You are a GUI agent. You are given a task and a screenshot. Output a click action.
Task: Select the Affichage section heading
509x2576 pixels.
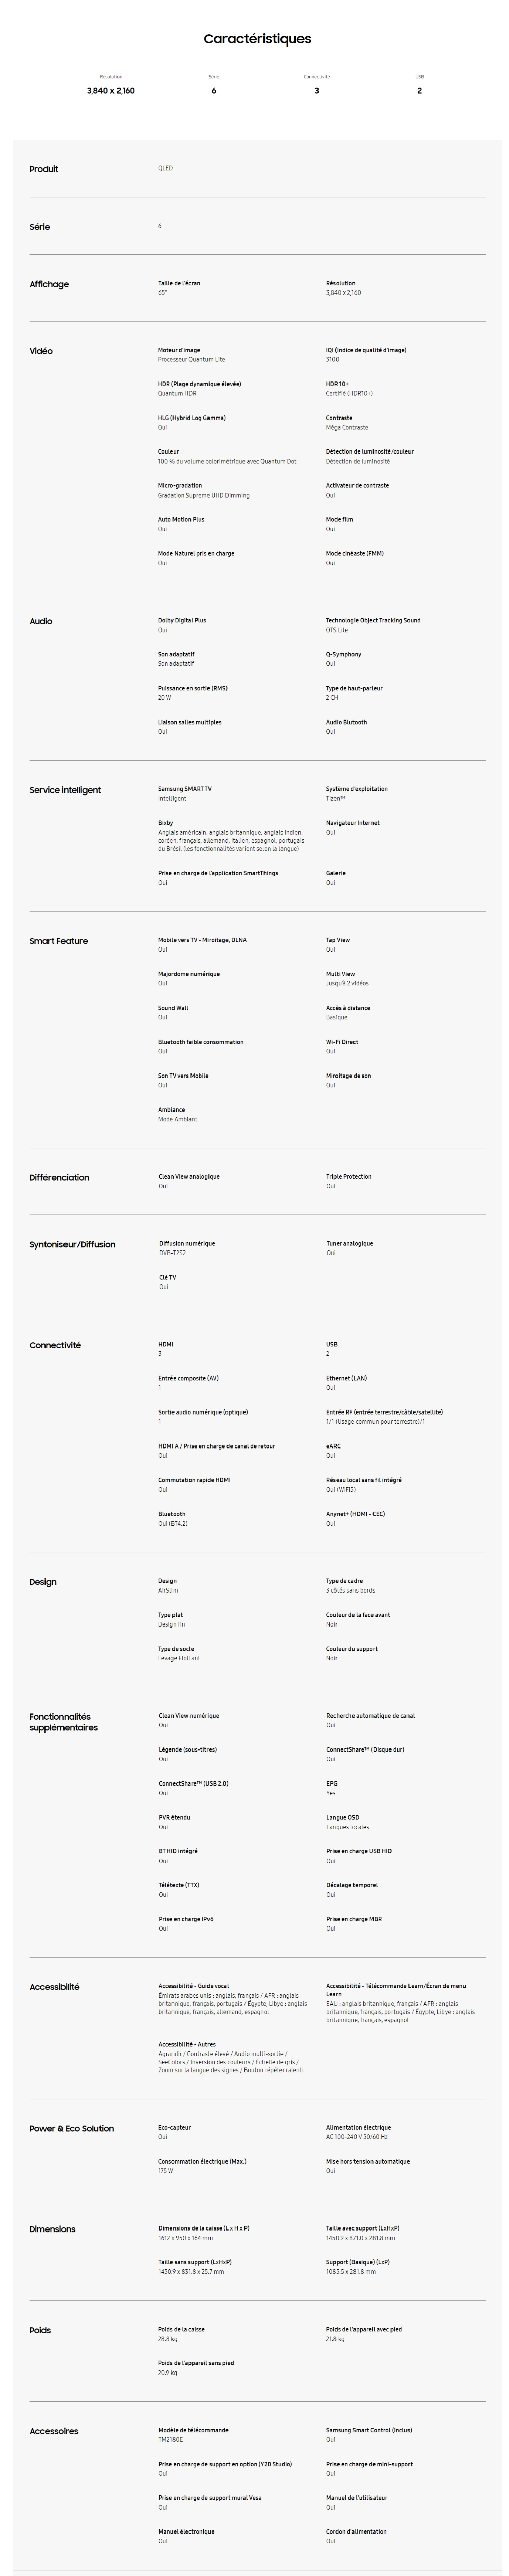click(x=49, y=284)
